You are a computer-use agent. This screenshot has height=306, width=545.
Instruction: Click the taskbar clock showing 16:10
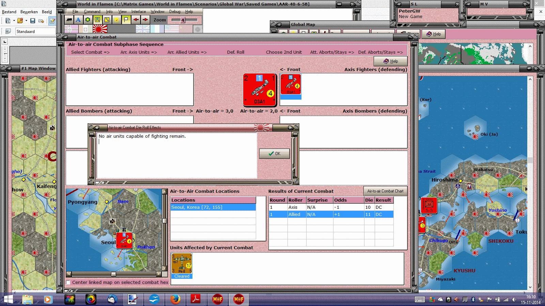[x=531, y=300]
